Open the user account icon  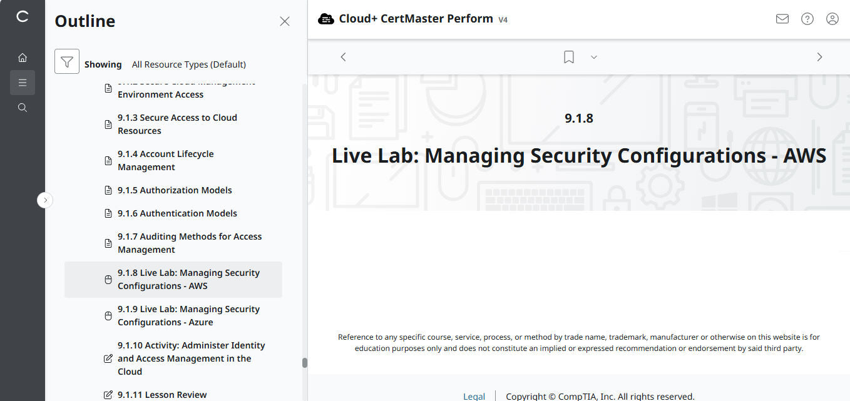tap(832, 19)
